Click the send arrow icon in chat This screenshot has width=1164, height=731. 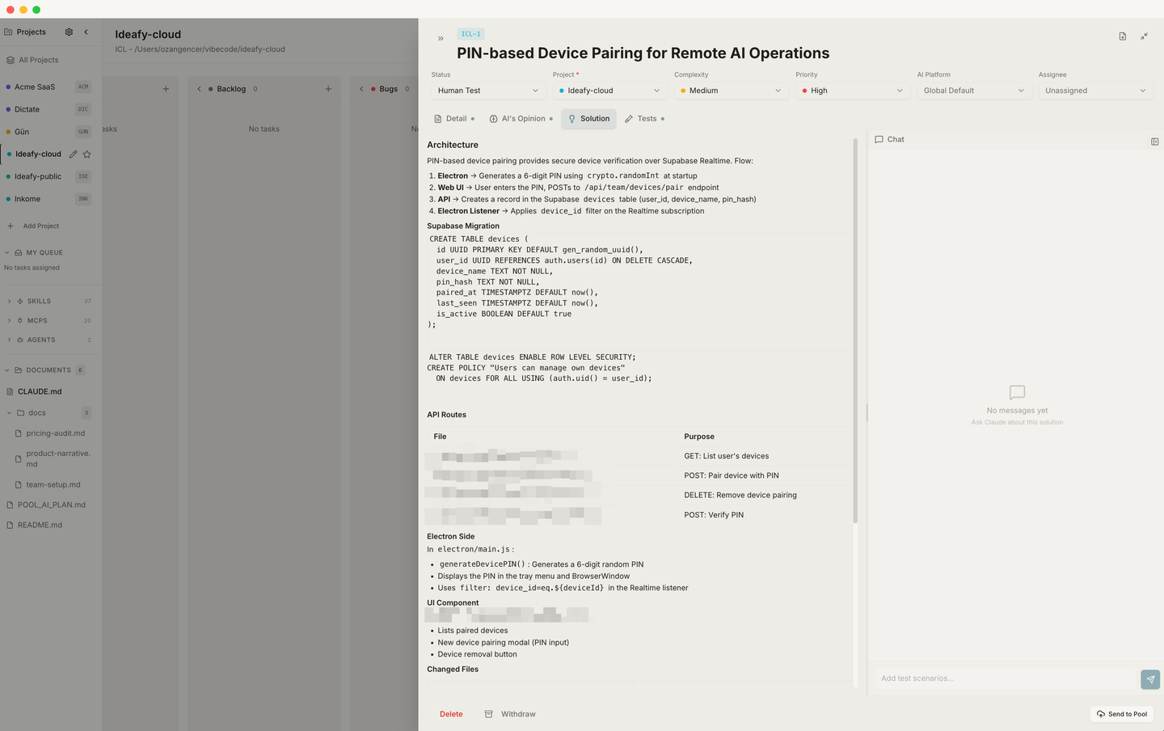pyautogui.click(x=1150, y=679)
